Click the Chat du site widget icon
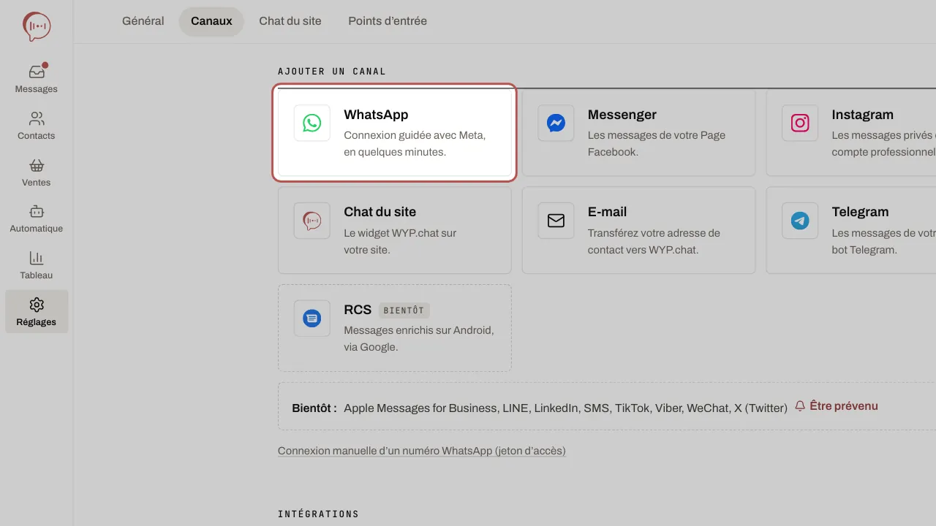This screenshot has height=526, width=936. click(312, 221)
